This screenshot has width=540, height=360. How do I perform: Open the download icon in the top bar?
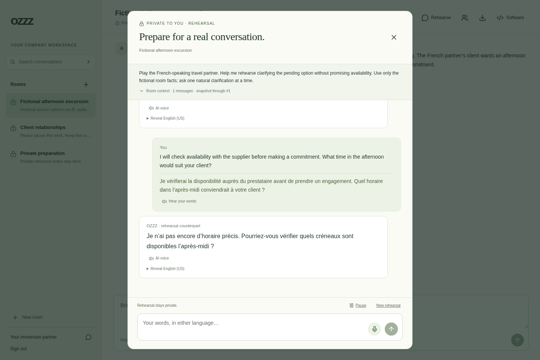[x=482, y=18]
